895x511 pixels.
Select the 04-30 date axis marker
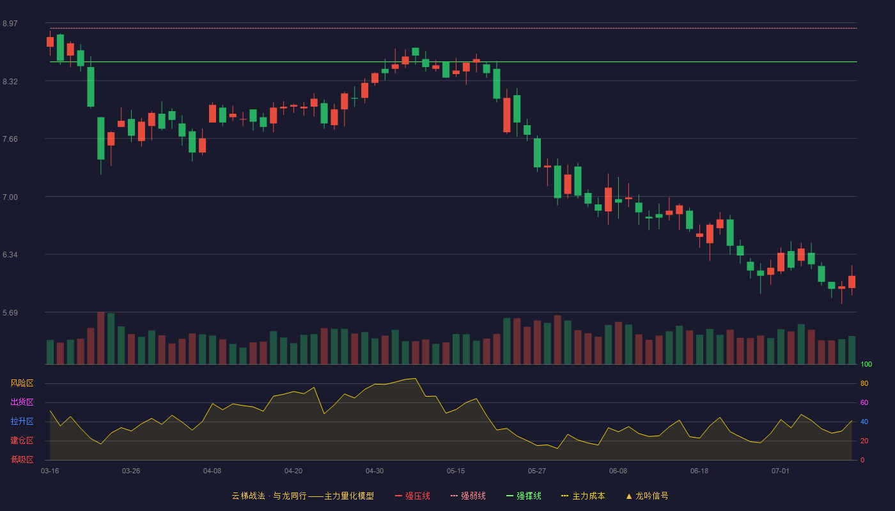pos(375,471)
